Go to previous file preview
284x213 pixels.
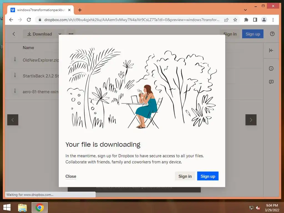(x=13, y=120)
